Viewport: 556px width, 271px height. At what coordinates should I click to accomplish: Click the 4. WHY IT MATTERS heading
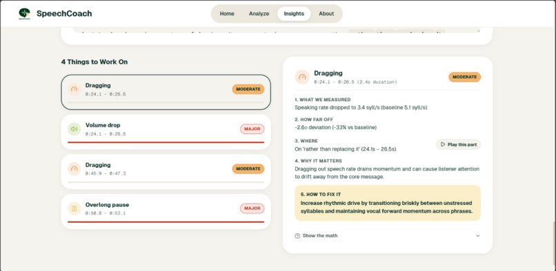pyautogui.click(x=319, y=161)
